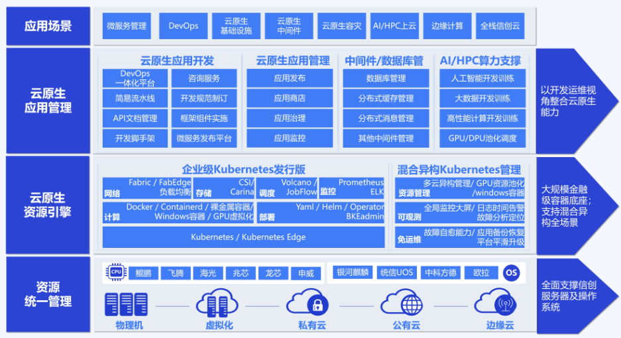Screen dimensions: 621x338
Task: Open the 数据库管理 box
Action: pos(386,78)
